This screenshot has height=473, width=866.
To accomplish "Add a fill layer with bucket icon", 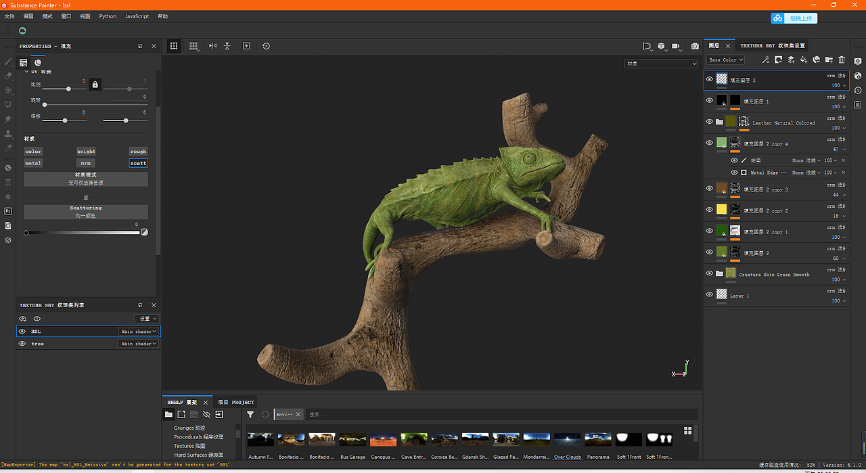I will 804,60.
